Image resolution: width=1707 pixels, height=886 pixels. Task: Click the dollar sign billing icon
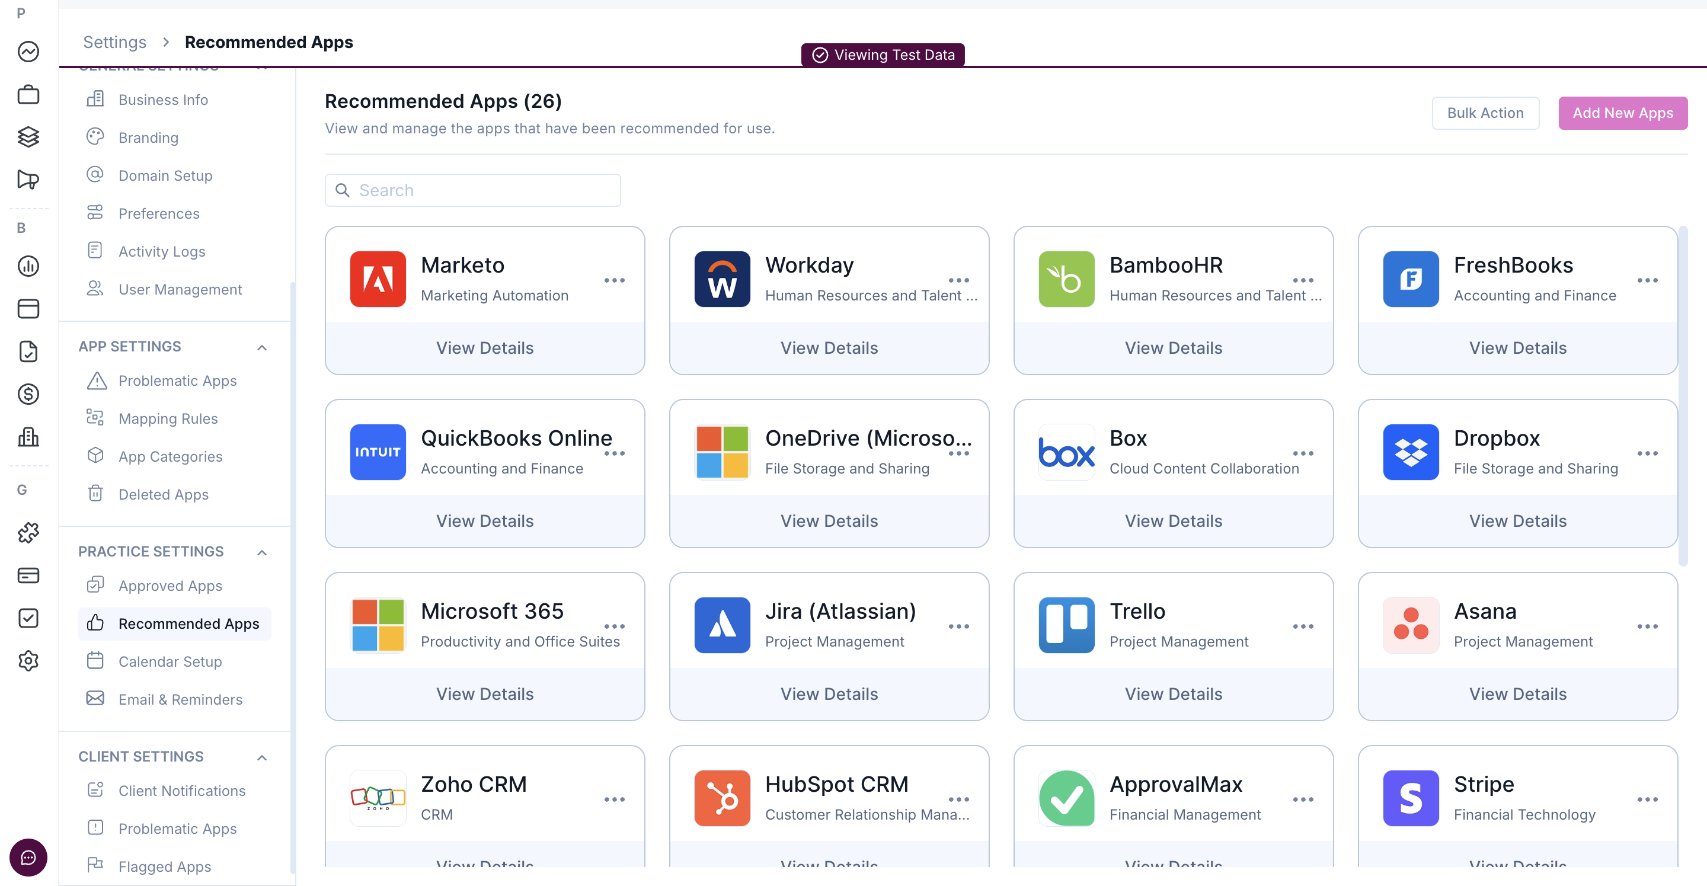[x=28, y=394]
